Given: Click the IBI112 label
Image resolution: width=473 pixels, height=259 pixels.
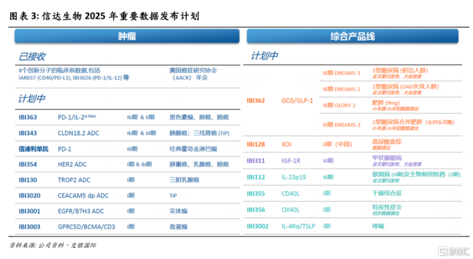Looking at the screenshot, I should [256, 177].
